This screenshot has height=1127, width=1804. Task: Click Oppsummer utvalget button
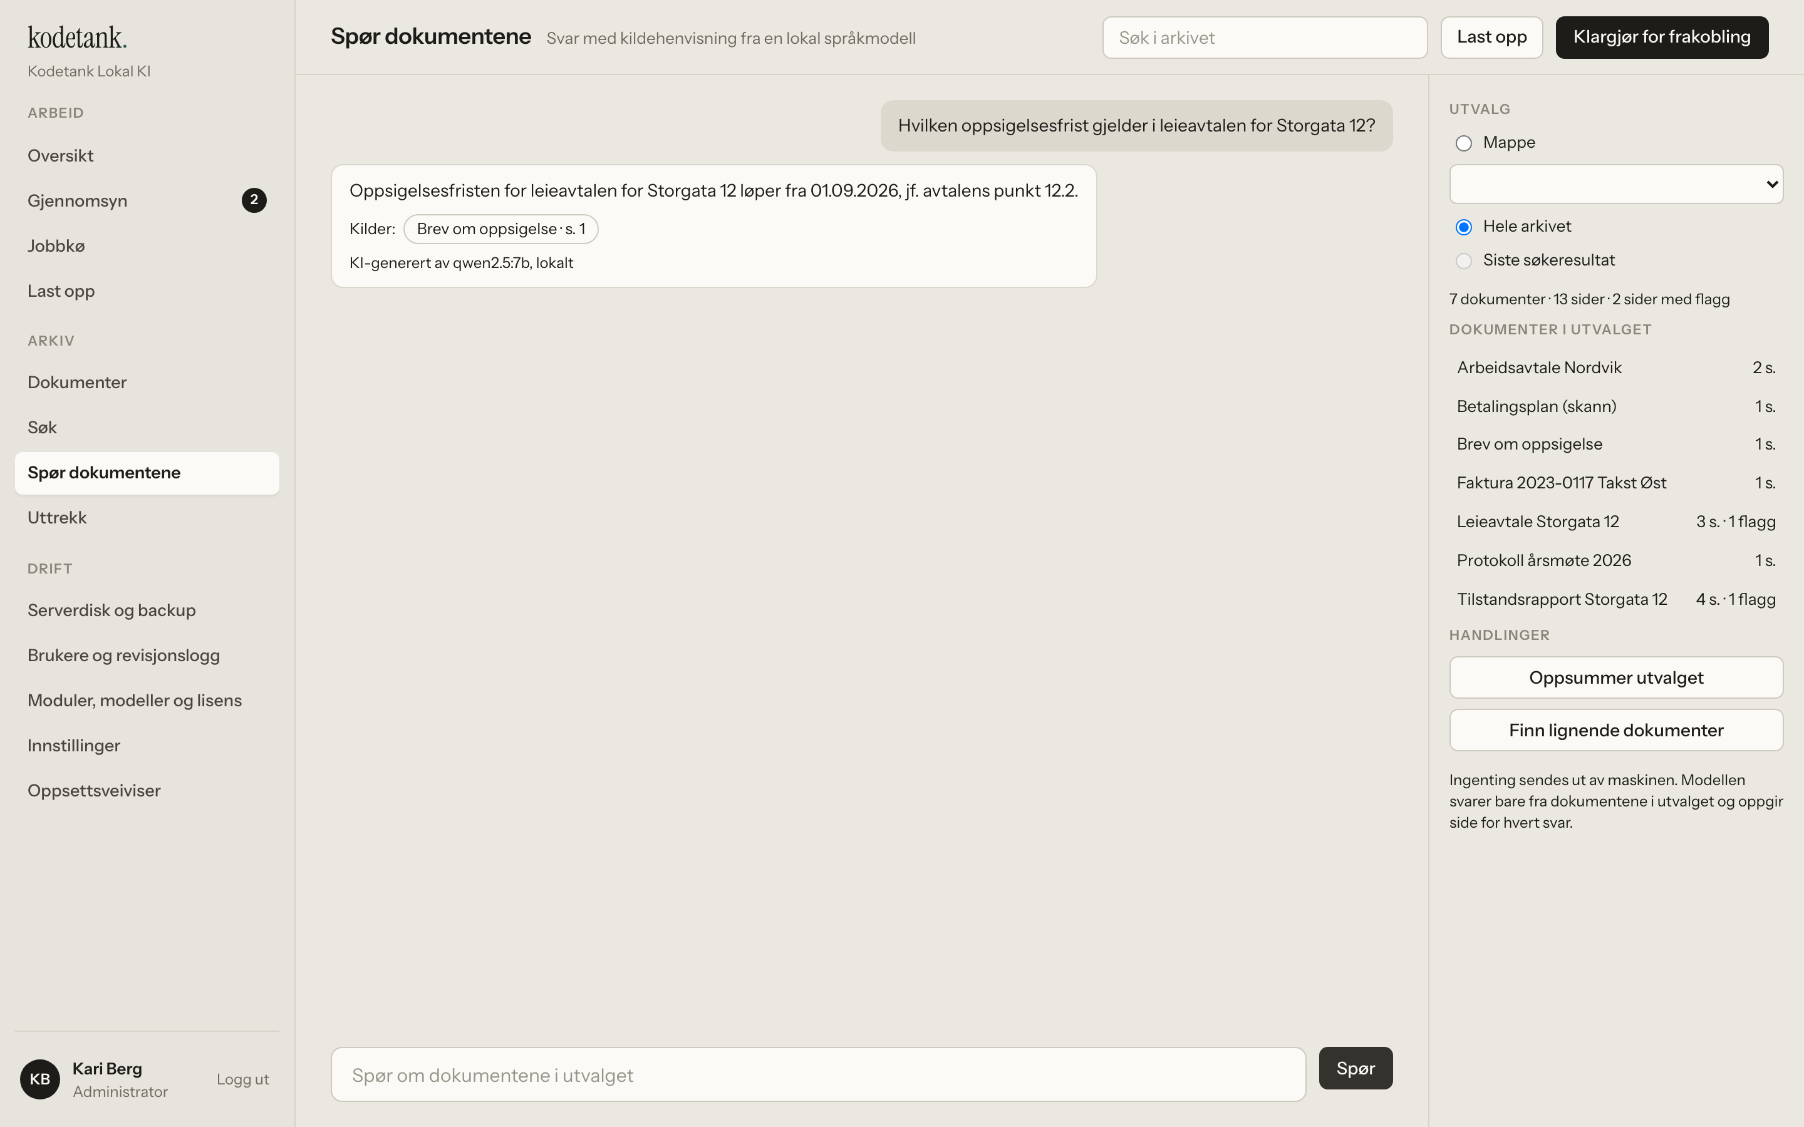click(1615, 677)
